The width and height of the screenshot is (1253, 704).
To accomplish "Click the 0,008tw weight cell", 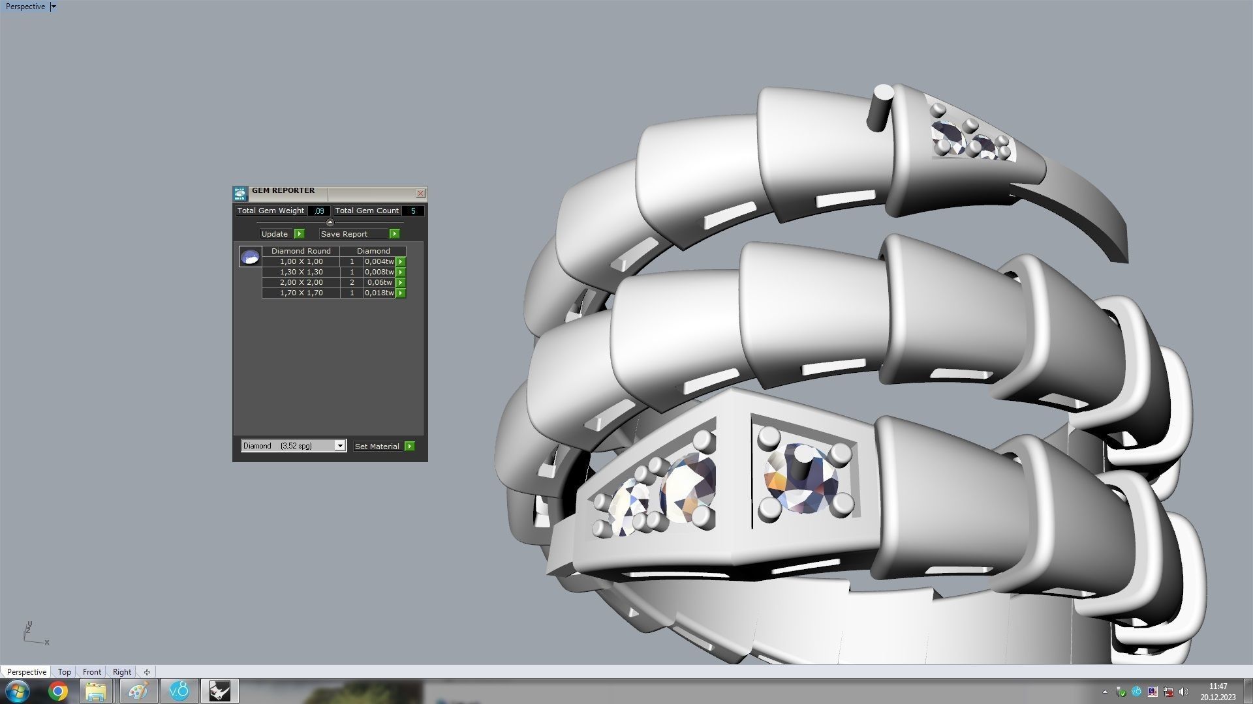I will pyautogui.click(x=379, y=272).
